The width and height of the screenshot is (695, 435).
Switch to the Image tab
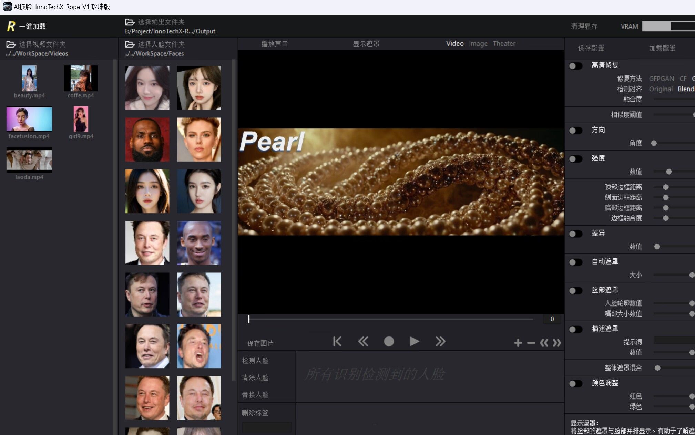coord(478,44)
